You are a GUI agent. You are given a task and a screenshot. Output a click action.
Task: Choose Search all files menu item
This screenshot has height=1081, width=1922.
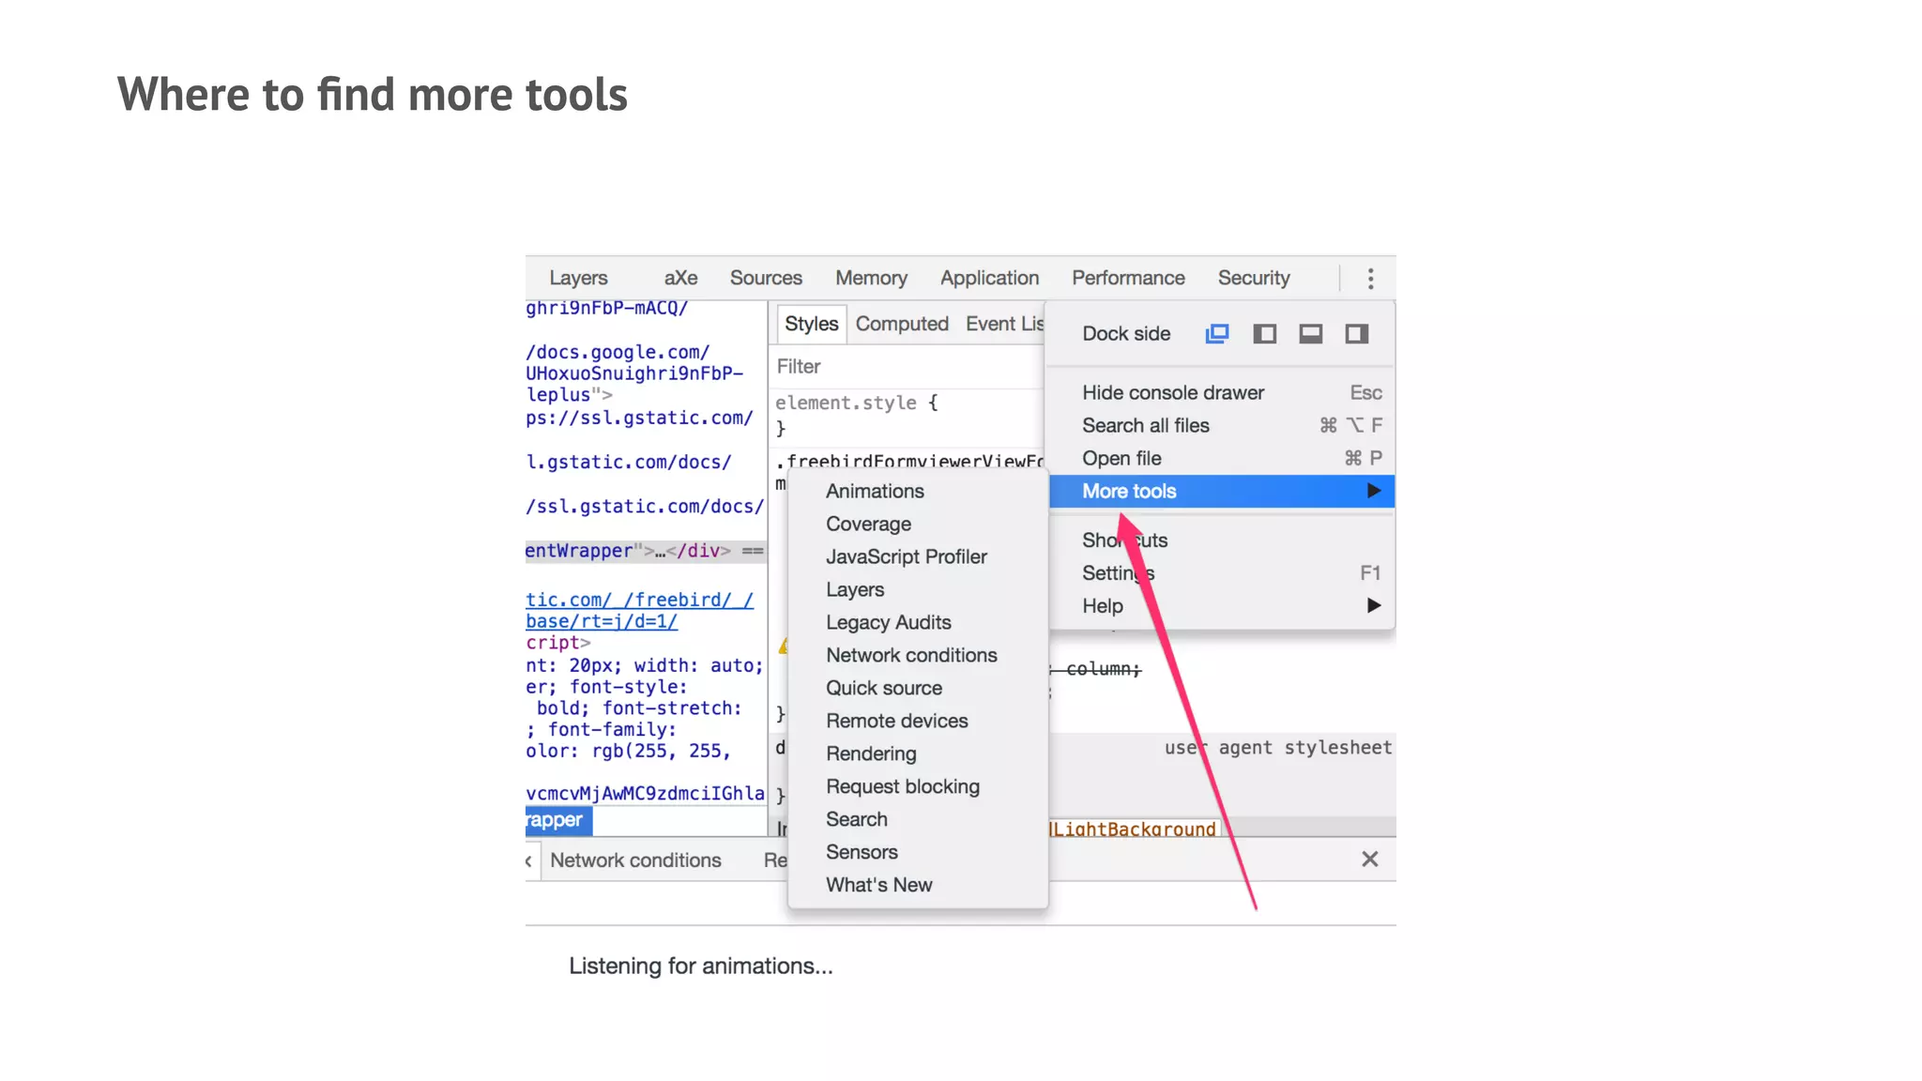(x=1221, y=426)
